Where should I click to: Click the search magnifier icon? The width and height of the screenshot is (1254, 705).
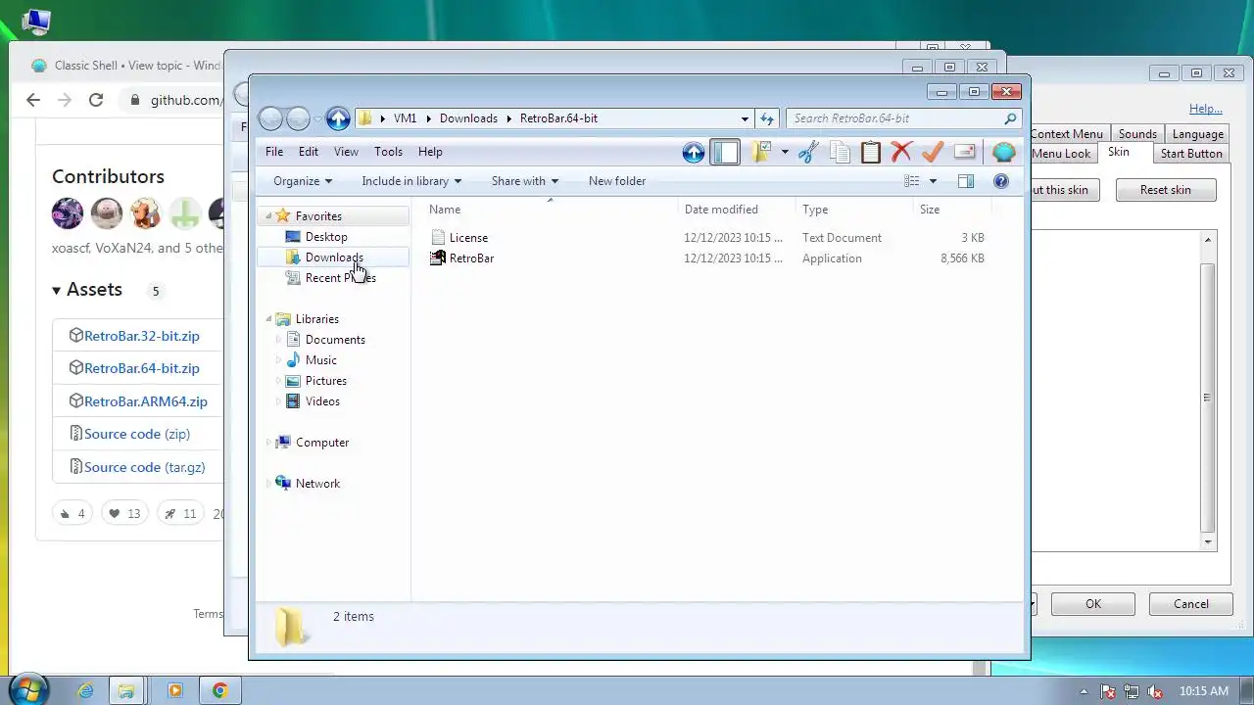tap(1010, 118)
